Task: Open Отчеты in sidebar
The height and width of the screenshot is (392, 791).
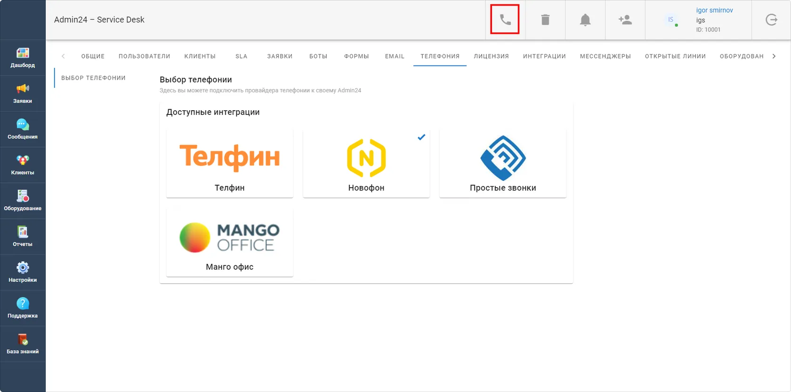Action: (x=23, y=237)
